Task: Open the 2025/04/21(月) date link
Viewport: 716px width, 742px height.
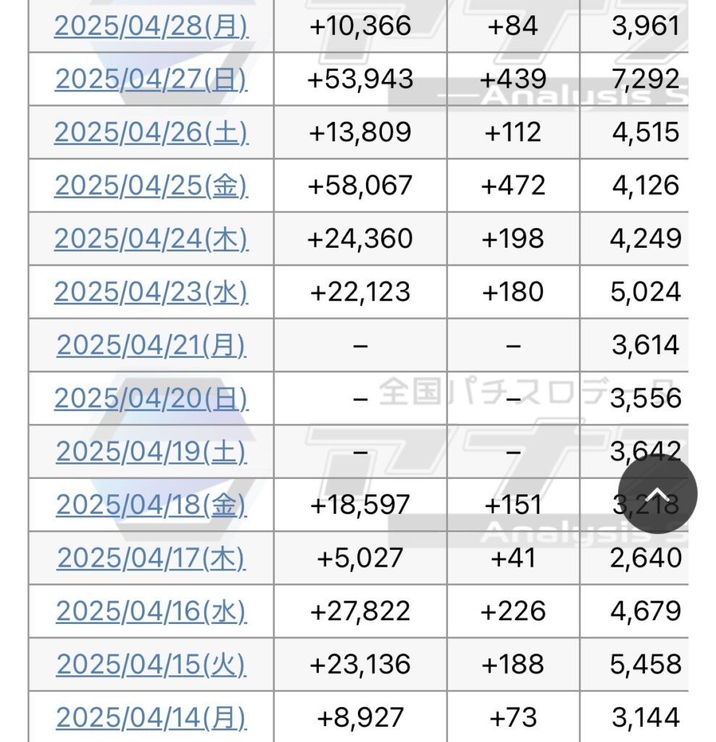Action: (151, 345)
